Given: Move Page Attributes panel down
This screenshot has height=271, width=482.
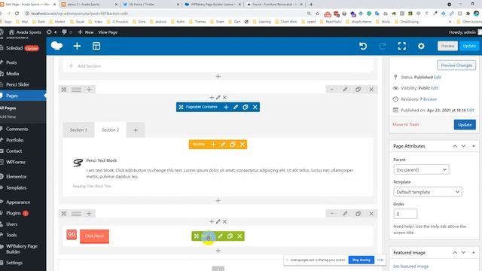Looking at the screenshot, I should tap(463, 146).
